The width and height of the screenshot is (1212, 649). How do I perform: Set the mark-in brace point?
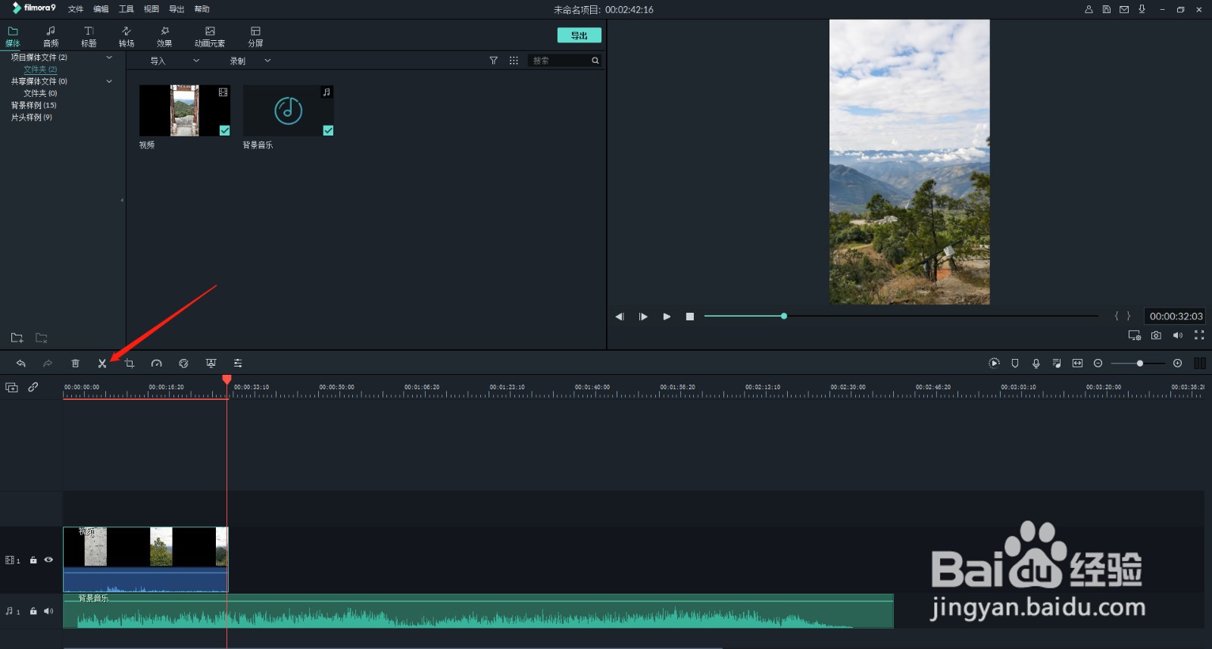tap(1117, 316)
